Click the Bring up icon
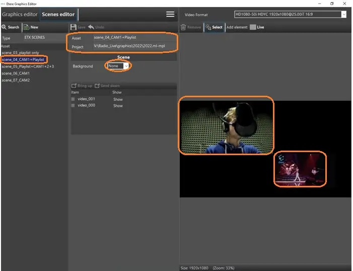Viewport: 353px width, 271px height. pyautogui.click(x=74, y=86)
